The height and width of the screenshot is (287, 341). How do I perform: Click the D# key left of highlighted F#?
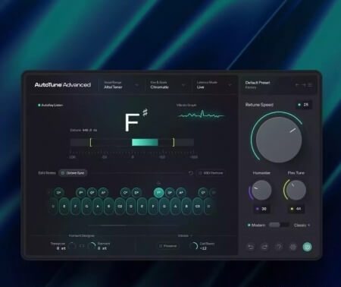point(136,193)
